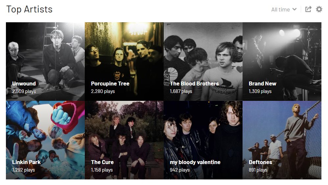Open the All time period dropdown

[x=284, y=9]
